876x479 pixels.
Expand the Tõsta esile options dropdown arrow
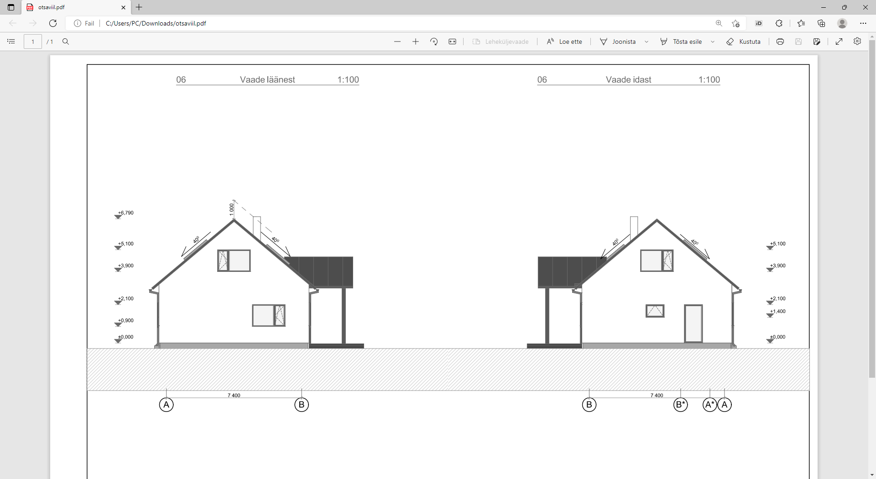713,42
